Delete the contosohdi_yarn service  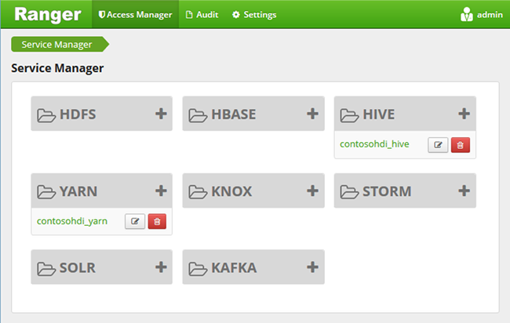click(x=157, y=222)
